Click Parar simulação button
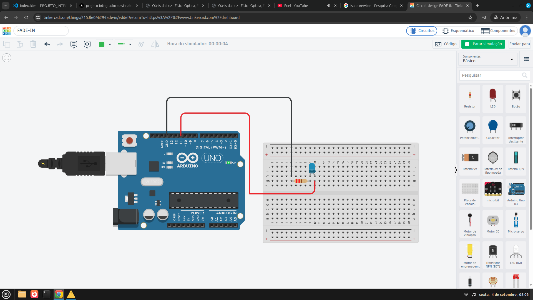This screenshot has height=300, width=533. coord(483,44)
